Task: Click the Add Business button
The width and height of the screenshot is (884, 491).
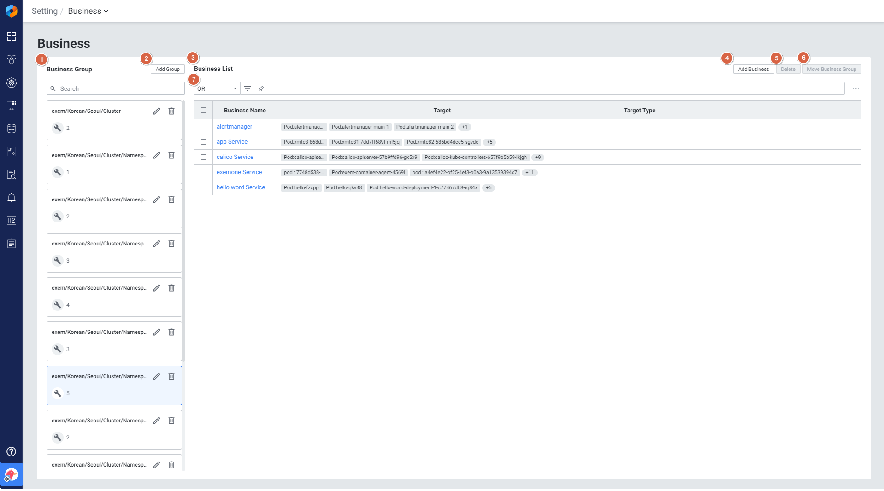Action: [x=753, y=69]
